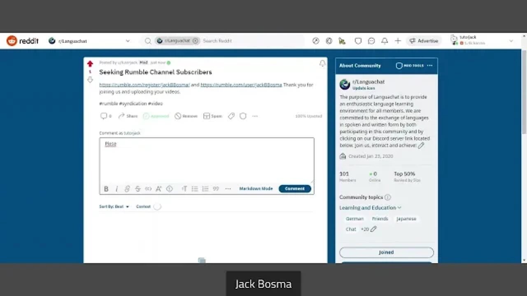Toggle Inline Code in comment editor
The width and height of the screenshot is (527, 296).
click(148, 189)
